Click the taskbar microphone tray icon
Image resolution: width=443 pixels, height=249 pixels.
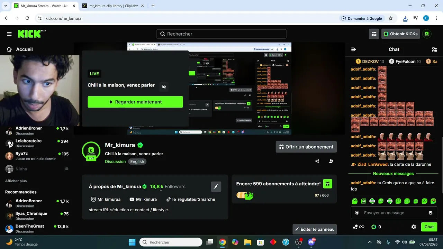click(388, 242)
